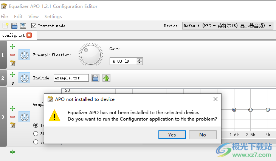Click the New file toolbar icon
Image resolution: width=276 pixels, height=161 pixels.
[5, 26]
